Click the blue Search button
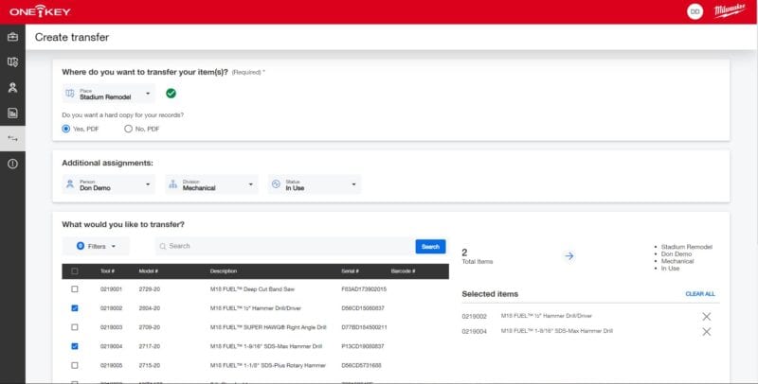Screen dimensions: 758x384 click(x=430, y=247)
